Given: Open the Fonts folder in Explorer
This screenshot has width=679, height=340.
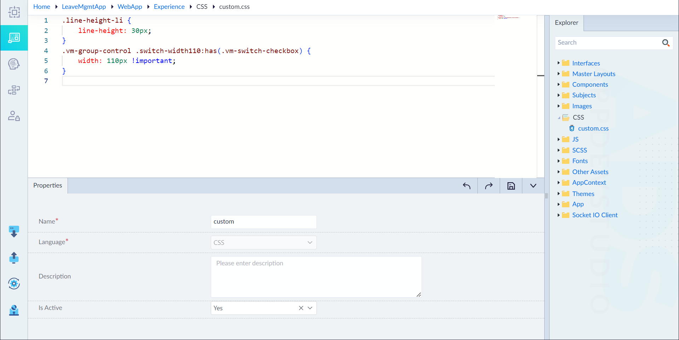Looking at the screenshot, I should pyautogui.click(x=580, y=161).
